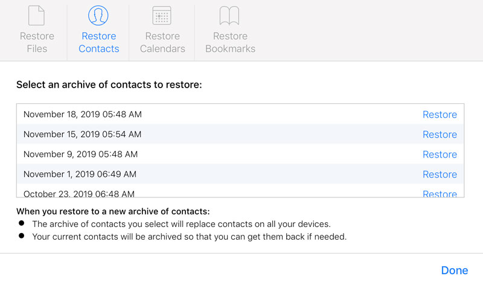Screen dimensions: 483x288
Task: Restore the November 15, 2019 contacts archive
Action: (440, 135)
